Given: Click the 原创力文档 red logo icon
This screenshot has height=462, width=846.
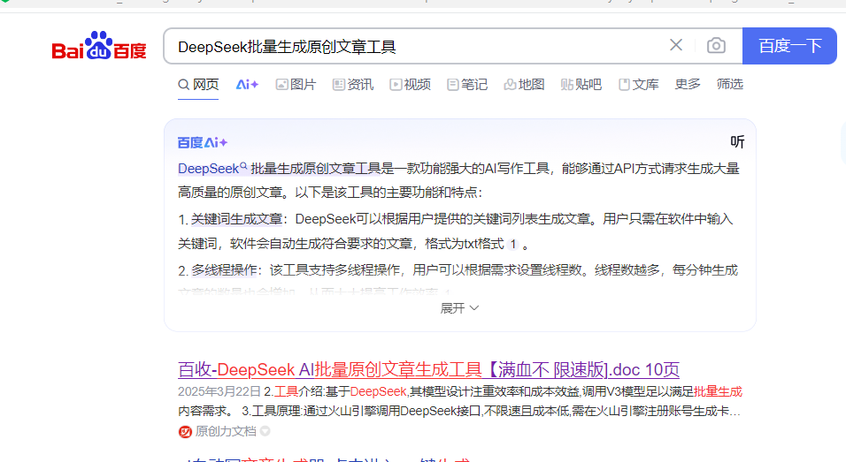Looking at the screenshot, I should [x=185, y=432].
